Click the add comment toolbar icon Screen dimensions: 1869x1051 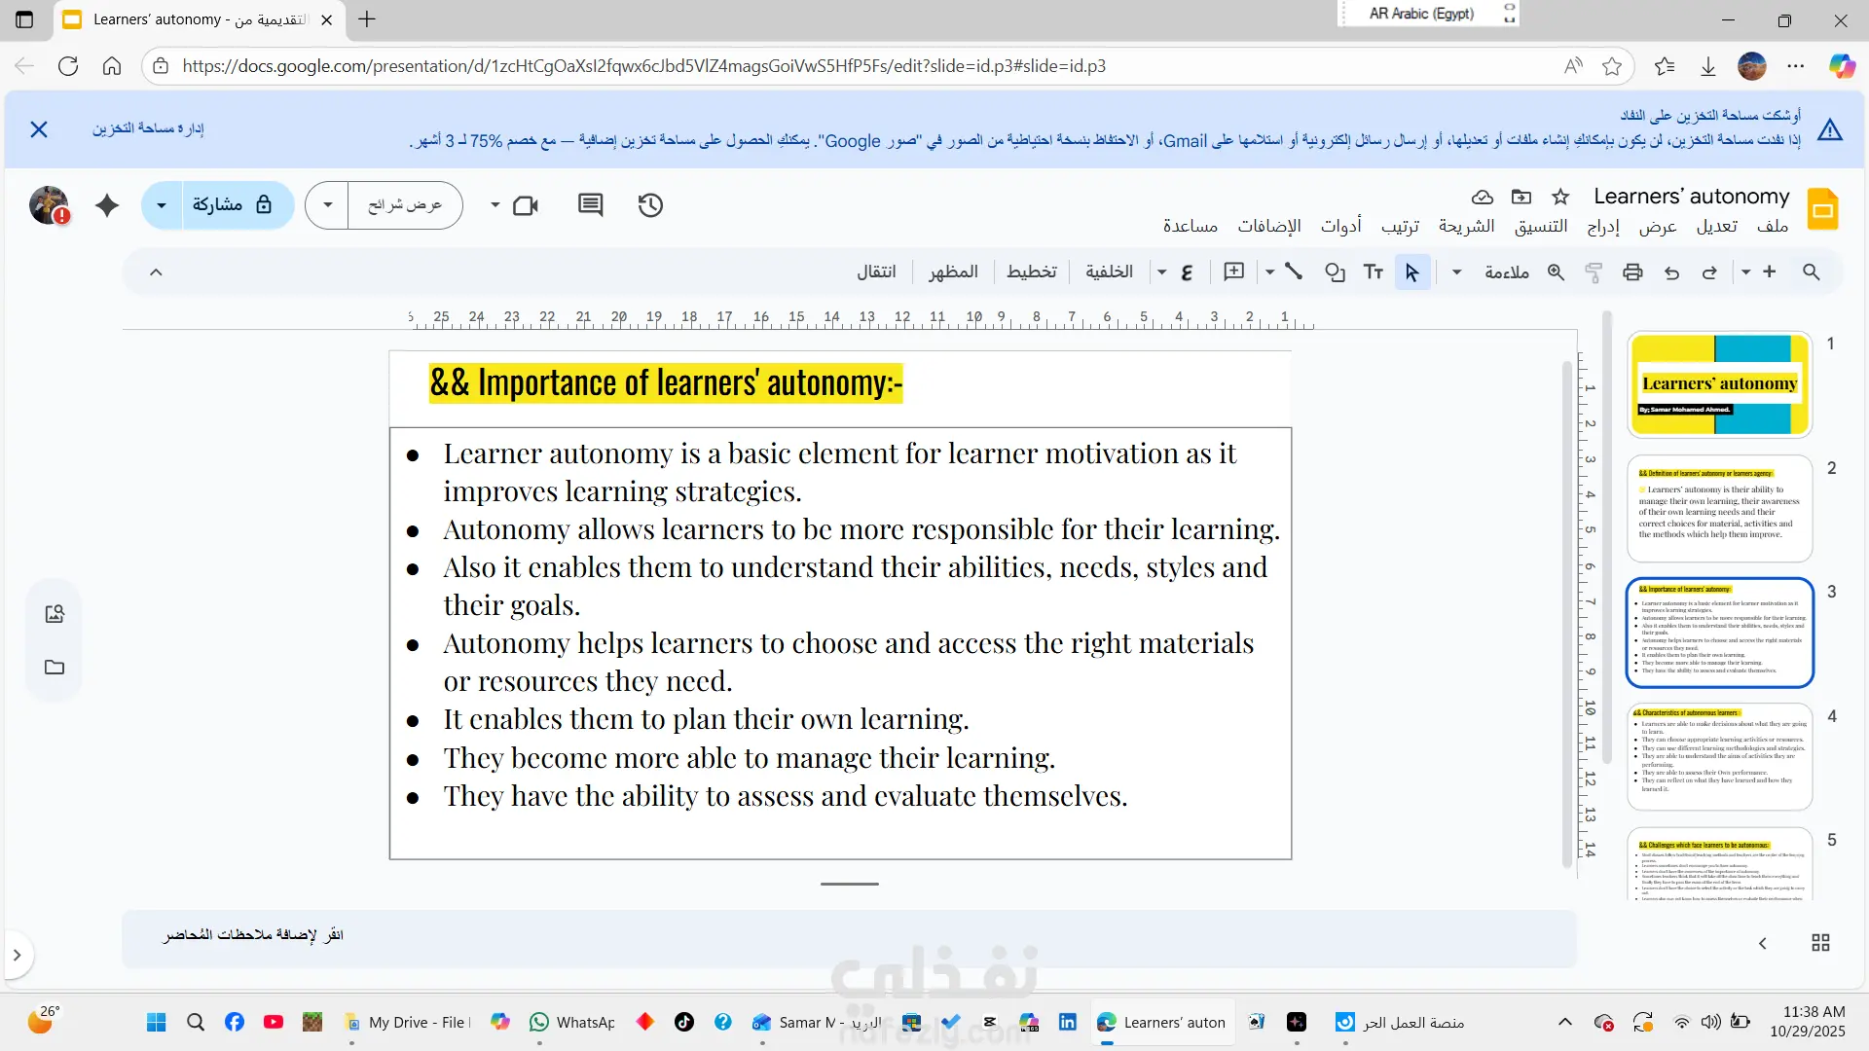tap(1233, 272)
